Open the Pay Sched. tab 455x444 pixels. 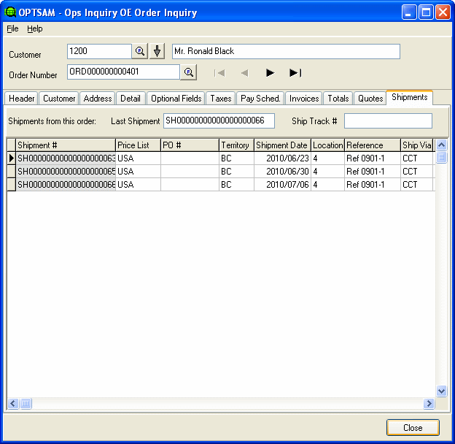click(260, 99)
